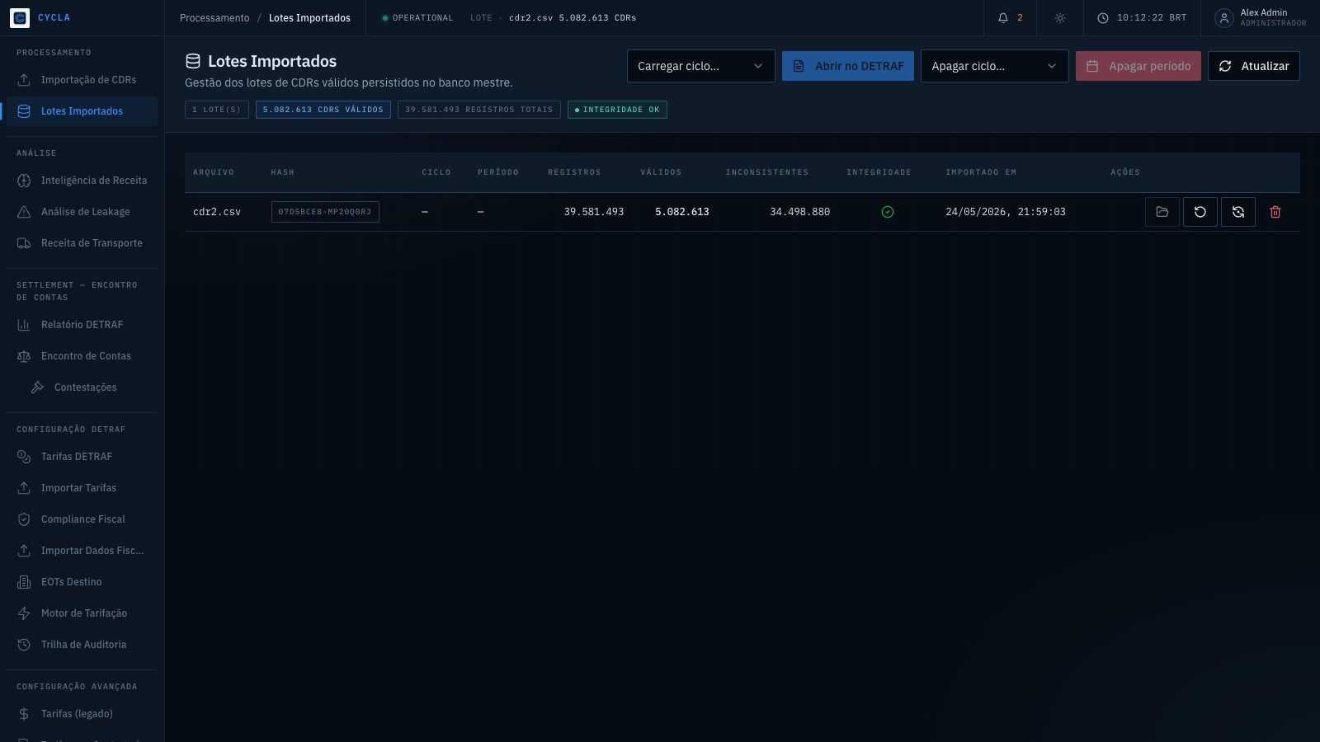Click the REGISTROS TOTAIS summary badge
This screenshot has height=742, width=1320.
click(x=479, y=110)
